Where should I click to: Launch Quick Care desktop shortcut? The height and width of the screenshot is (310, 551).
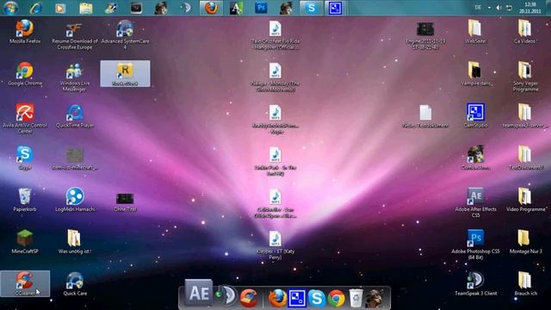75,284
